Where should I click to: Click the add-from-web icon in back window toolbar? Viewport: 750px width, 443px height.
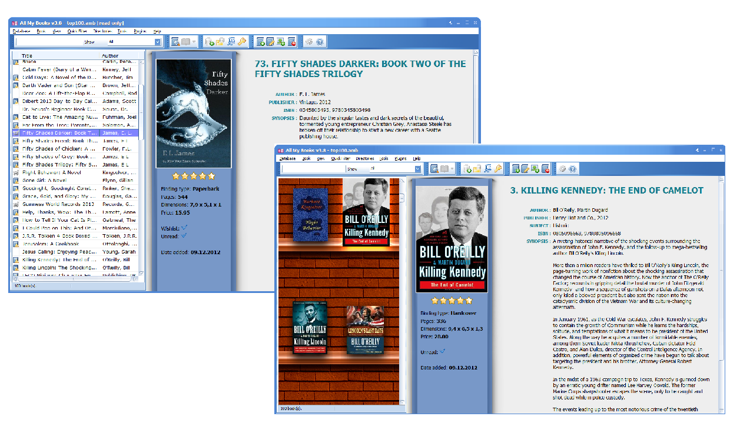281,42
